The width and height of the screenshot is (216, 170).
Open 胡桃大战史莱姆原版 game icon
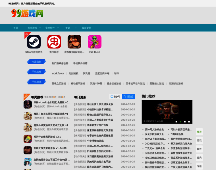[28, 150]
